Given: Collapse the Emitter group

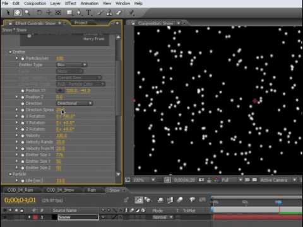Looking at the screenshot, I should pos(10,52).
